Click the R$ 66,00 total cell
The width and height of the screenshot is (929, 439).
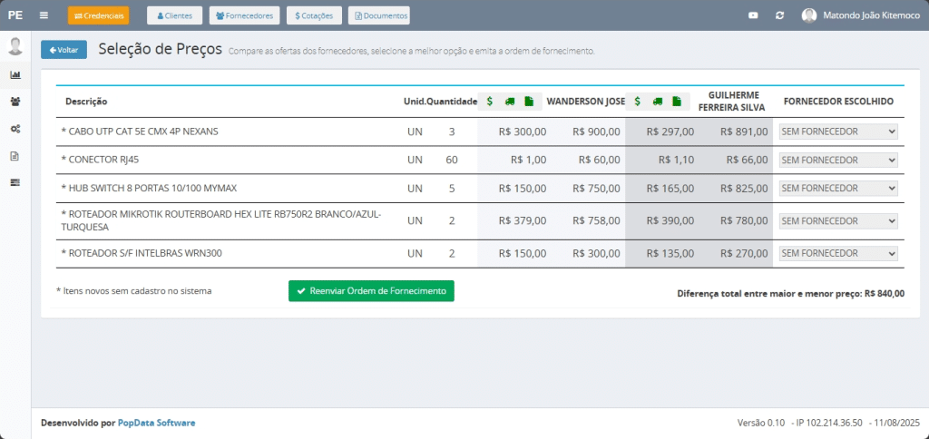[x=747, y=160]
